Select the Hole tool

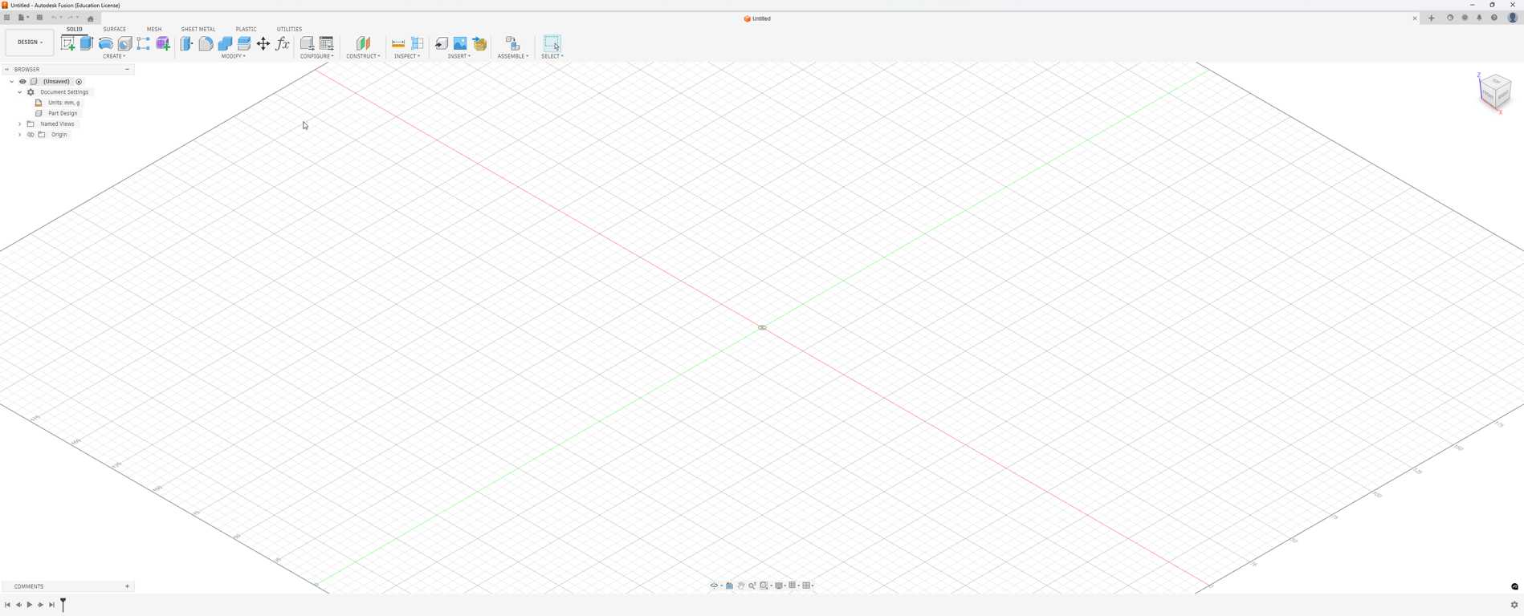point(124,43)
